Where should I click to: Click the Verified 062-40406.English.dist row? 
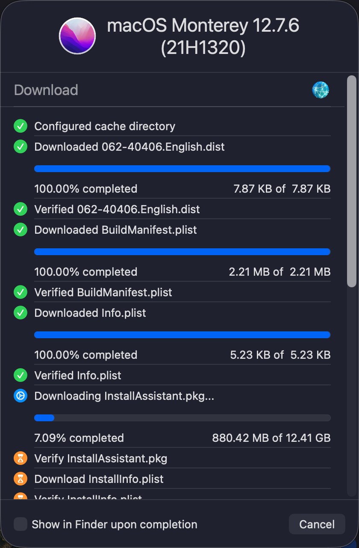point(117,209)
